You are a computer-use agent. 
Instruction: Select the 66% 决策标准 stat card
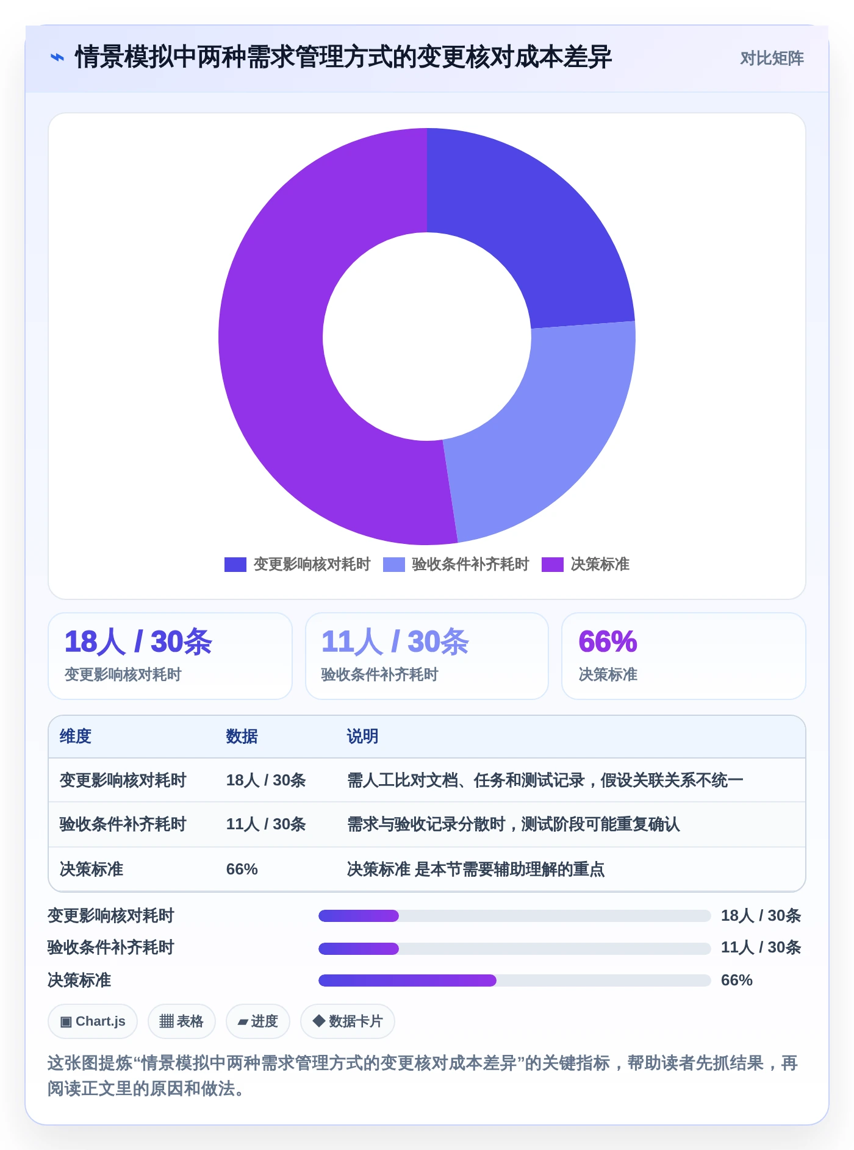(684, 656)
